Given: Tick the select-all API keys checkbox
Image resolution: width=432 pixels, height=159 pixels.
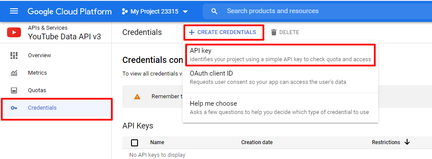Looking at the screenshot, I should 135,143.
